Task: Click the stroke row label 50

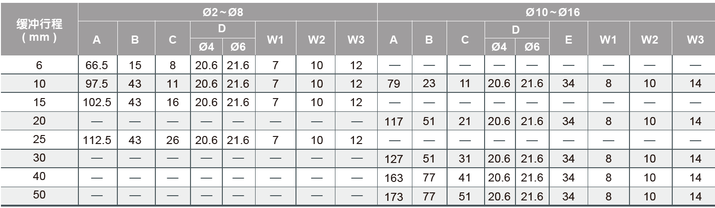Action: click(39, 196)
